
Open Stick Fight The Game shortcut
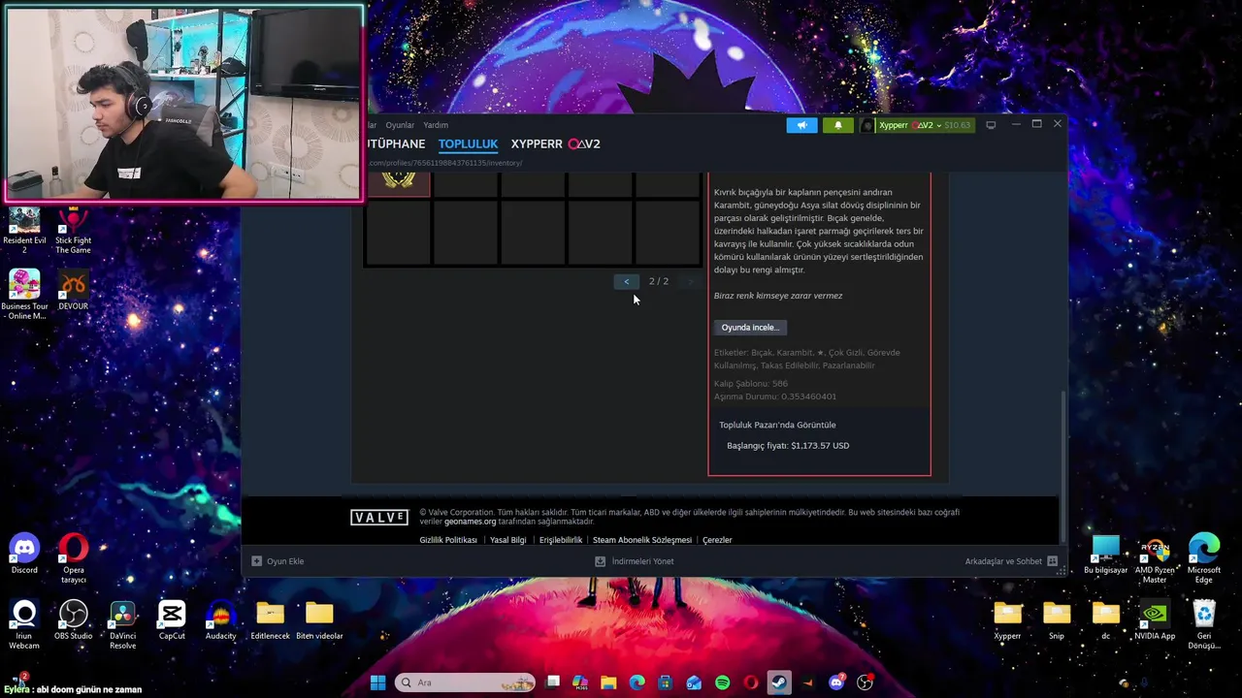click(73, 231)
